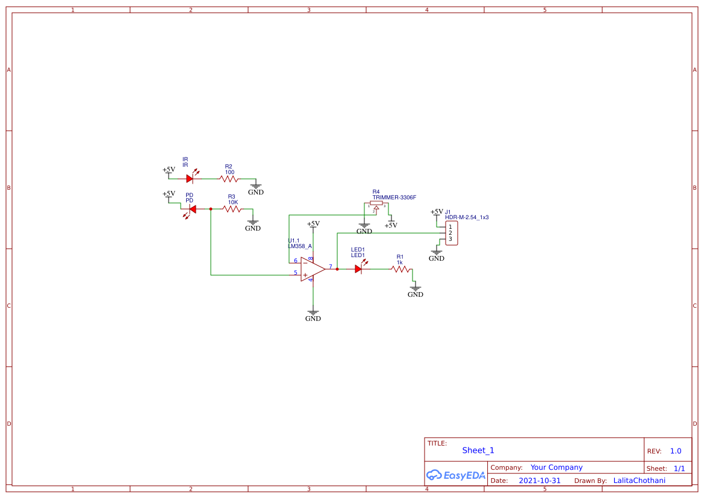Click the date 2021-10-31 field
Viewport: 704px width, 498px height.
pos(540,480)
